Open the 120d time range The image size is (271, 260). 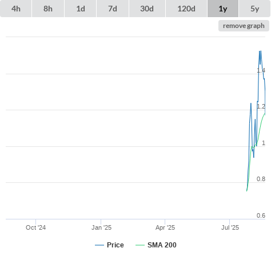[x=186, y=9]
